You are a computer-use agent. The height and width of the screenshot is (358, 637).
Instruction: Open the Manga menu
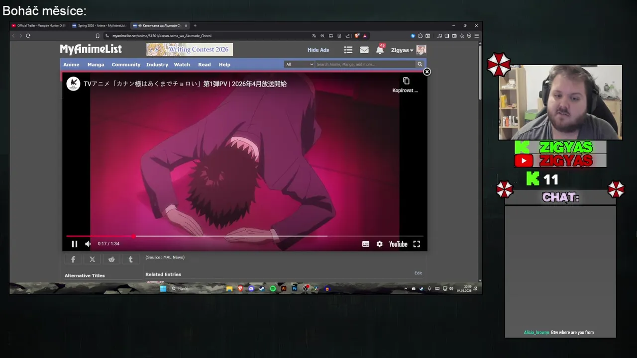[x=96, y=65]
